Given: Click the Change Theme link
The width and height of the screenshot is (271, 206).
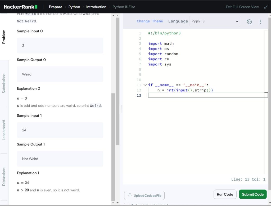Looking at the screenshot, I should 150,21.
